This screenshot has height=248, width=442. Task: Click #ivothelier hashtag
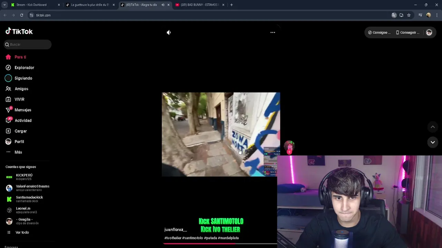click(173, 238)
